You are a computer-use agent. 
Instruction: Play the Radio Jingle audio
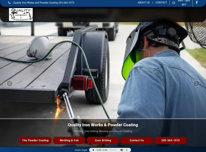point(93,150)
